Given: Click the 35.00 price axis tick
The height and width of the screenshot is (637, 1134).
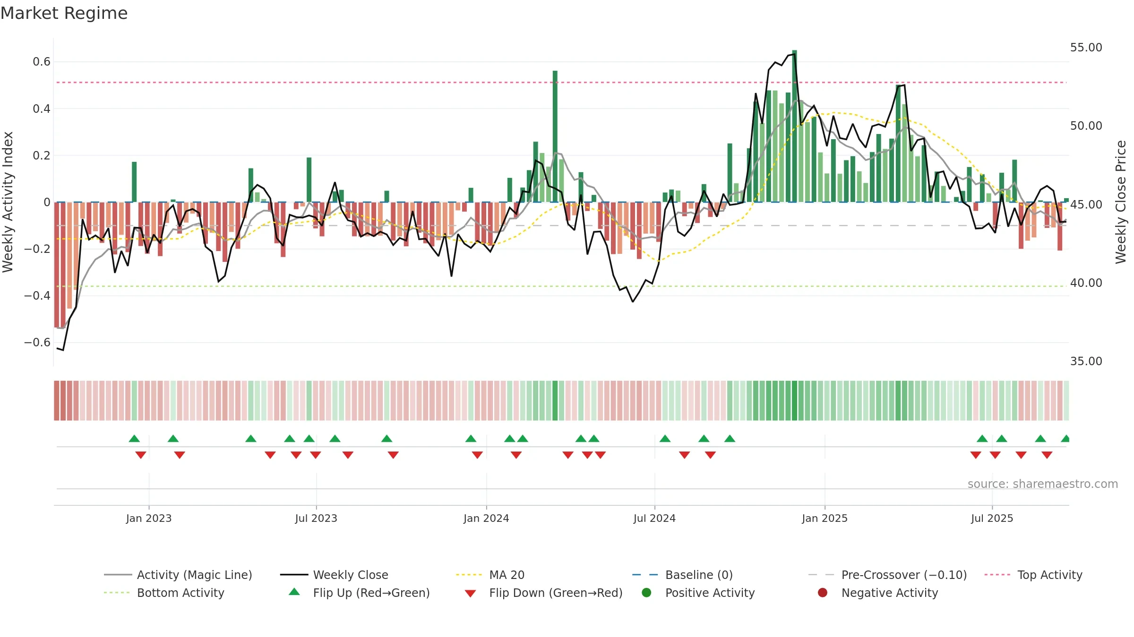Looking at the screenshot, I should 1086,361.
